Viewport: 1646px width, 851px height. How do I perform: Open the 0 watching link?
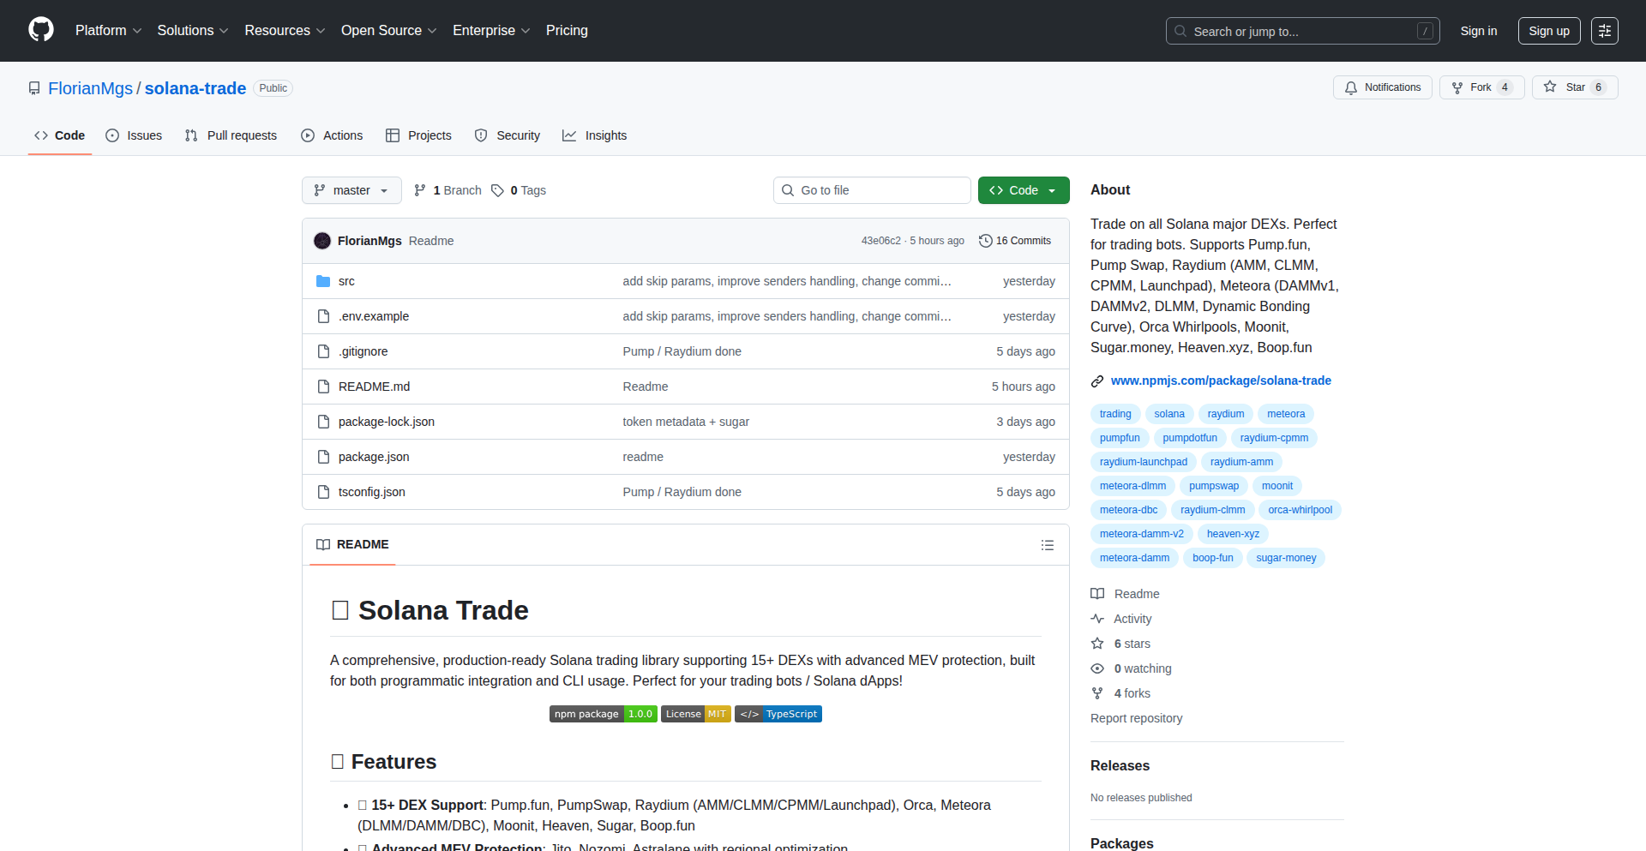(1142, 668)
